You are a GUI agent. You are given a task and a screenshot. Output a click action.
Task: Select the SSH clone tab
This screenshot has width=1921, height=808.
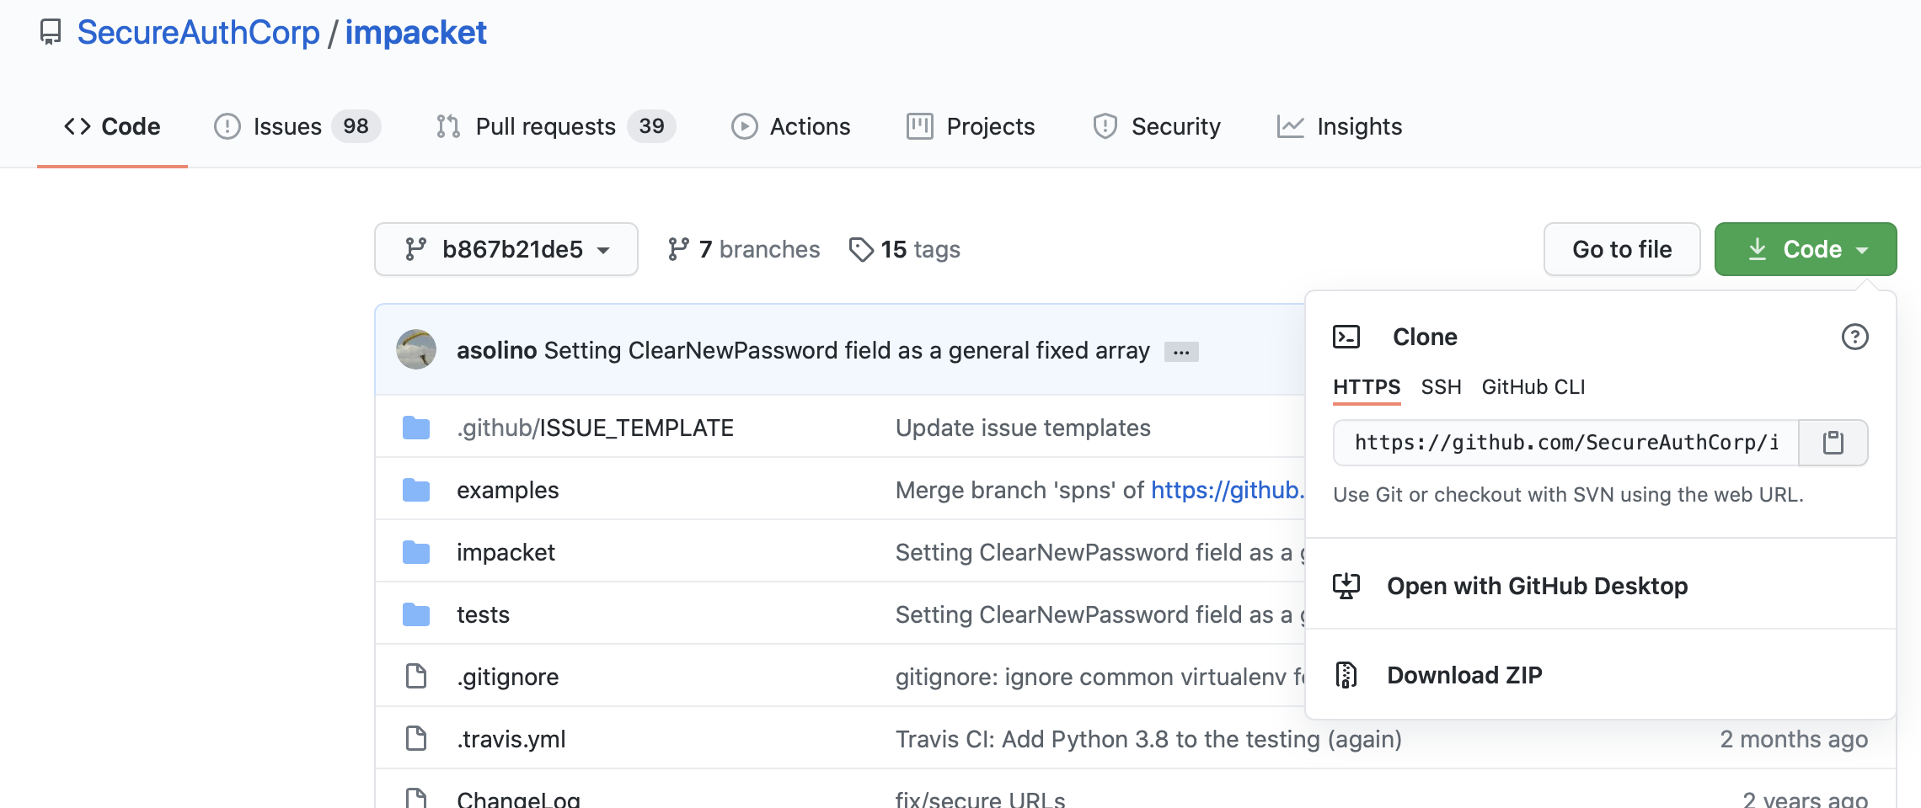(1441, 387)
